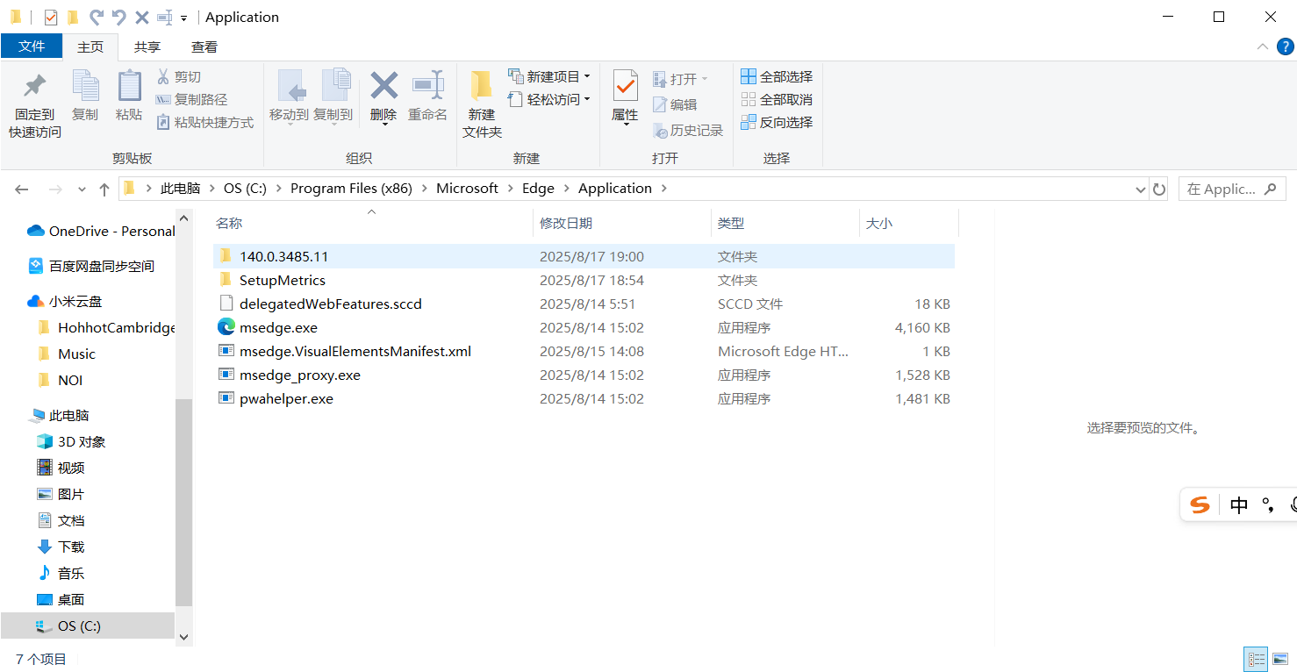Switch to the 主页 home tab
The height and width of the screenshot is (672, 1297).
90,47
